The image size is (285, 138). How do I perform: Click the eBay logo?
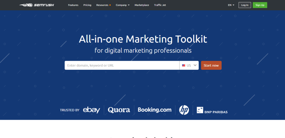pos(91,110)
